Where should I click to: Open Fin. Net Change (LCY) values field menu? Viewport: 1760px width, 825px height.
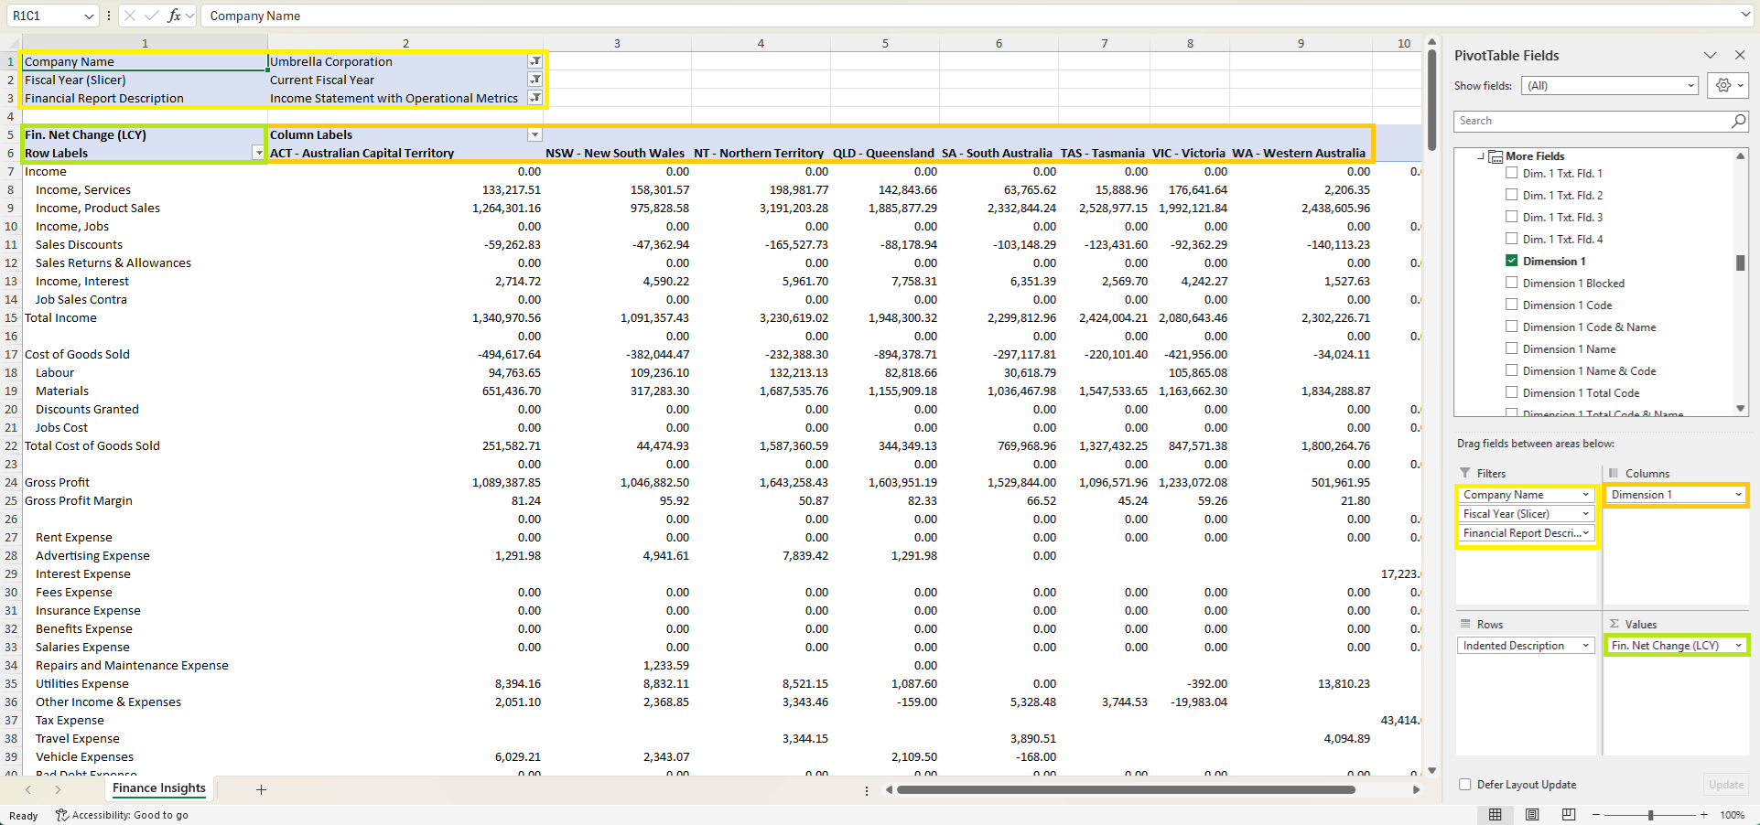click(x=1738, y=646)
